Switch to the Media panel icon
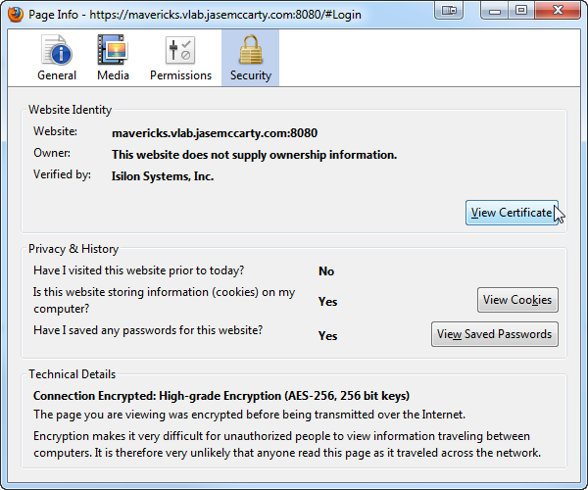 click(113, 51)
